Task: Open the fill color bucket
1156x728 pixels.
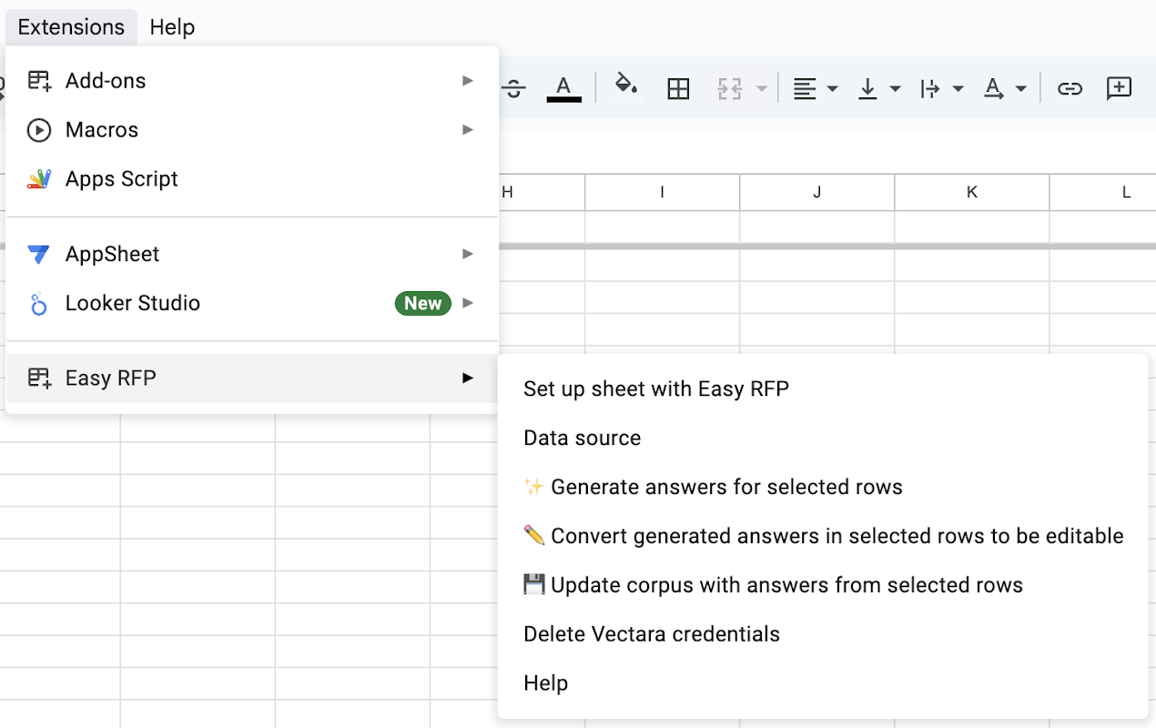Action: (626, 86)
